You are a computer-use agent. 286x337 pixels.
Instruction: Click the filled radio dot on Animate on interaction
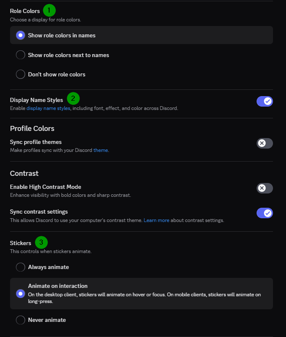pyautogui.click(x=20, y=294)
